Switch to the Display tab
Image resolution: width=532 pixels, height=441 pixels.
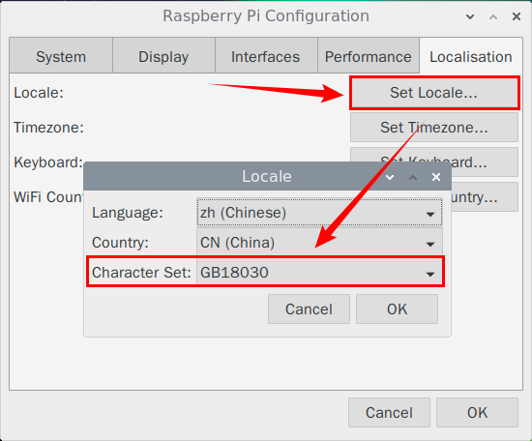pos(163,57)
